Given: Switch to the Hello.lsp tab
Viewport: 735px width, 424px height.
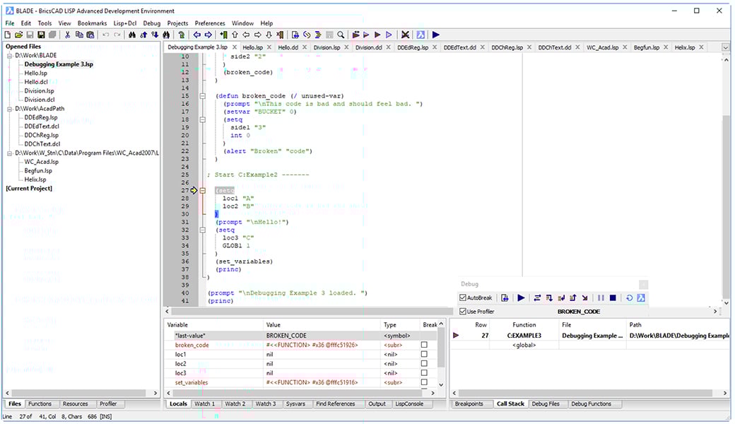Looking at the screenshot, I should point(254,47).
